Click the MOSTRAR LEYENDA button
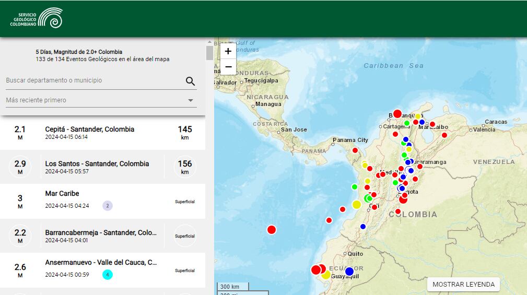 coord(463,284)
